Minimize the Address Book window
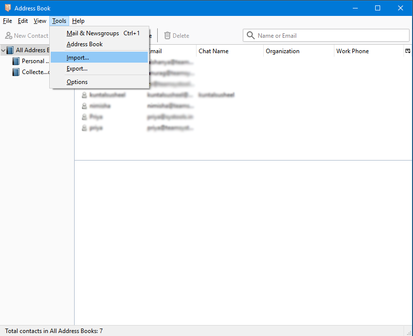Image resolution: width=413 pixels, height=336 pixels. tap(355, 8)
